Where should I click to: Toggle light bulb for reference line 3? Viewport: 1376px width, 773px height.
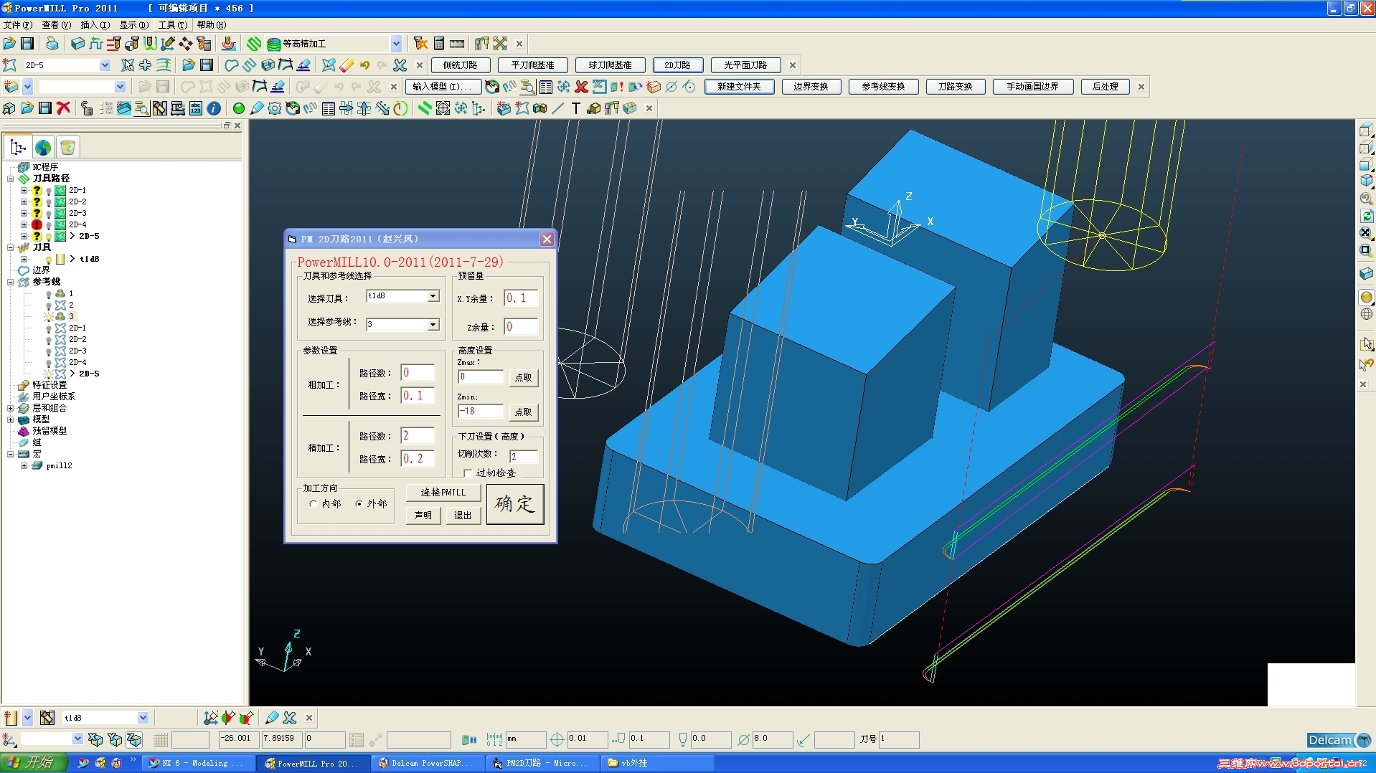pos(49,317)
